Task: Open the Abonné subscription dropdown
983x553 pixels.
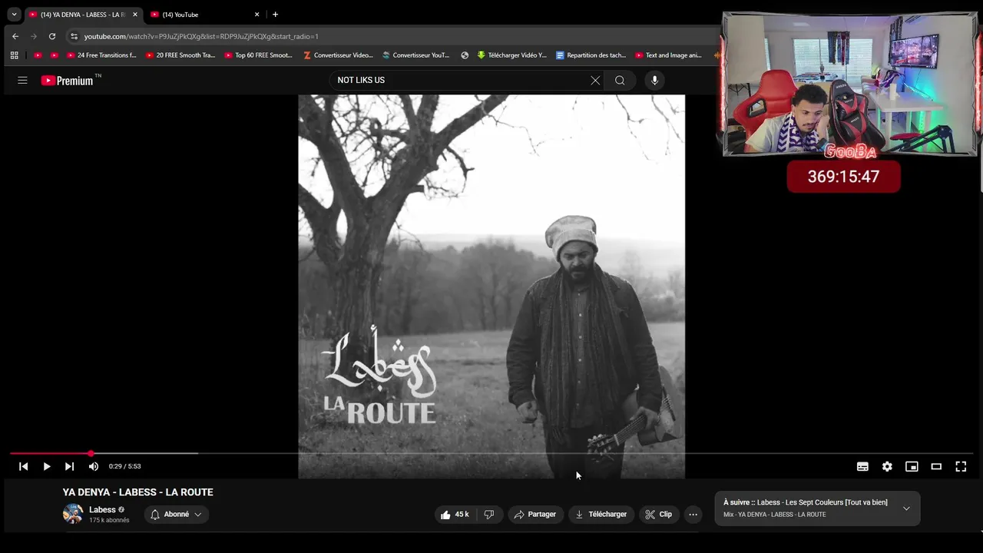Action: pyautogui.click(x=177, y=515)
